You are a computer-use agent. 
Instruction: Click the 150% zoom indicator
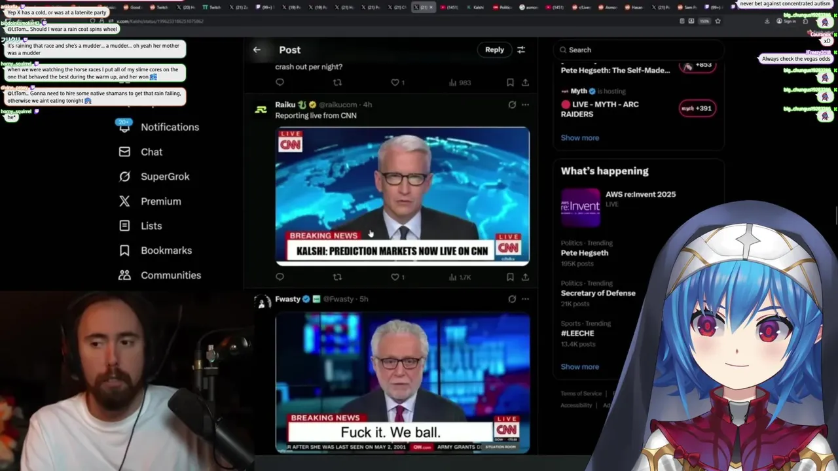(705, 21)
